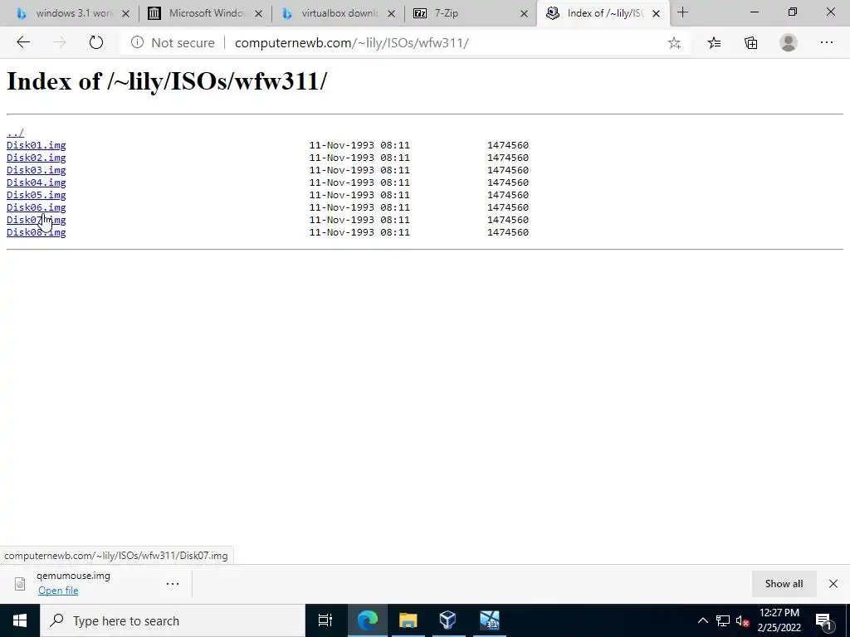
Task: Download Disk02.img
Action: (37, 158)
